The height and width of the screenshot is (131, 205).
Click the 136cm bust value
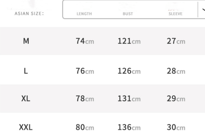(129, 127)
